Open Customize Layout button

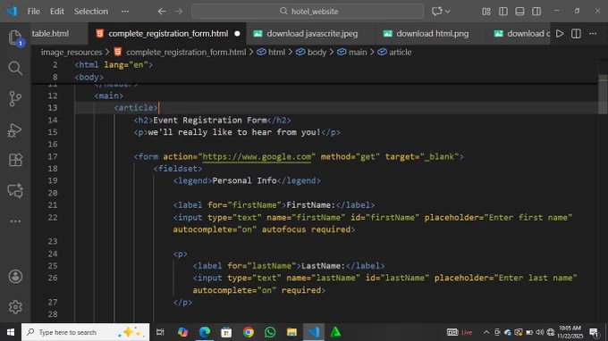tap(486, 12)
